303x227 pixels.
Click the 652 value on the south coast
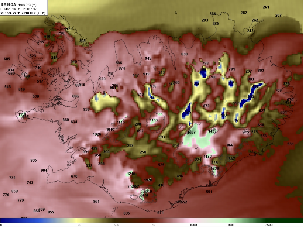pos(184,202)
